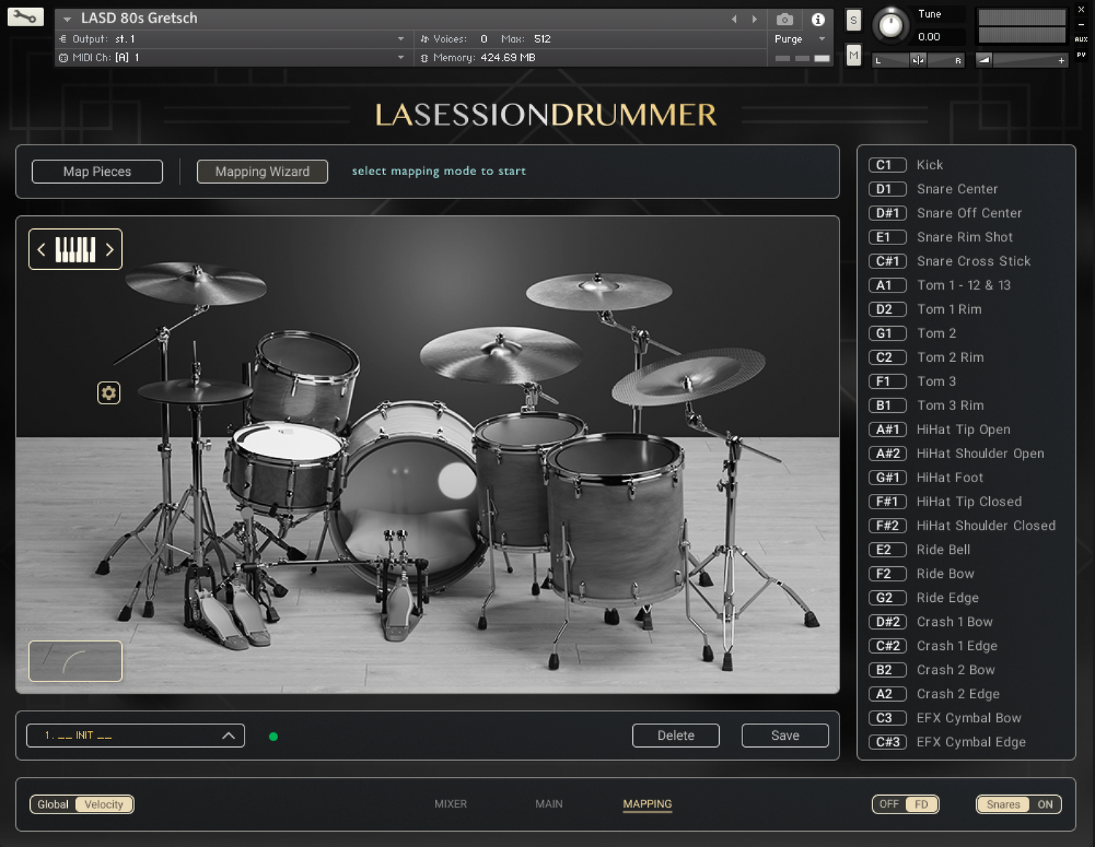
Task: Click the piano keyboard icon
Action: tap(75, 250)
